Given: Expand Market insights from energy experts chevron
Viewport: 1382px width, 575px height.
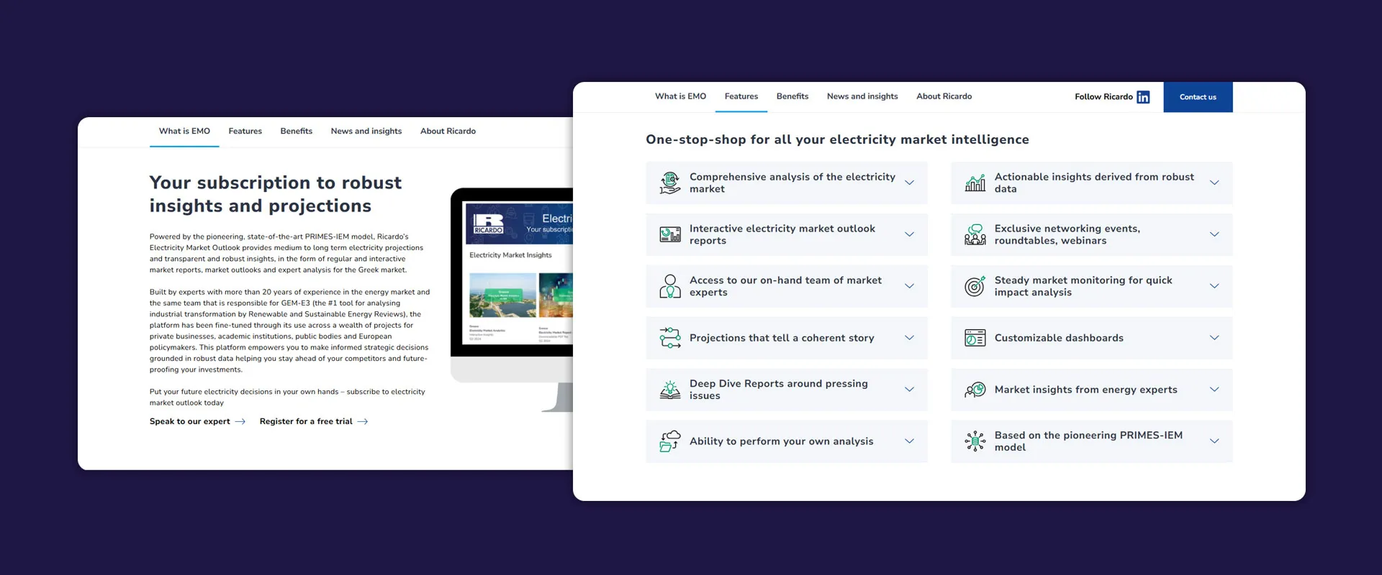Looking at the screenshot, I should tap(1214, 390).
